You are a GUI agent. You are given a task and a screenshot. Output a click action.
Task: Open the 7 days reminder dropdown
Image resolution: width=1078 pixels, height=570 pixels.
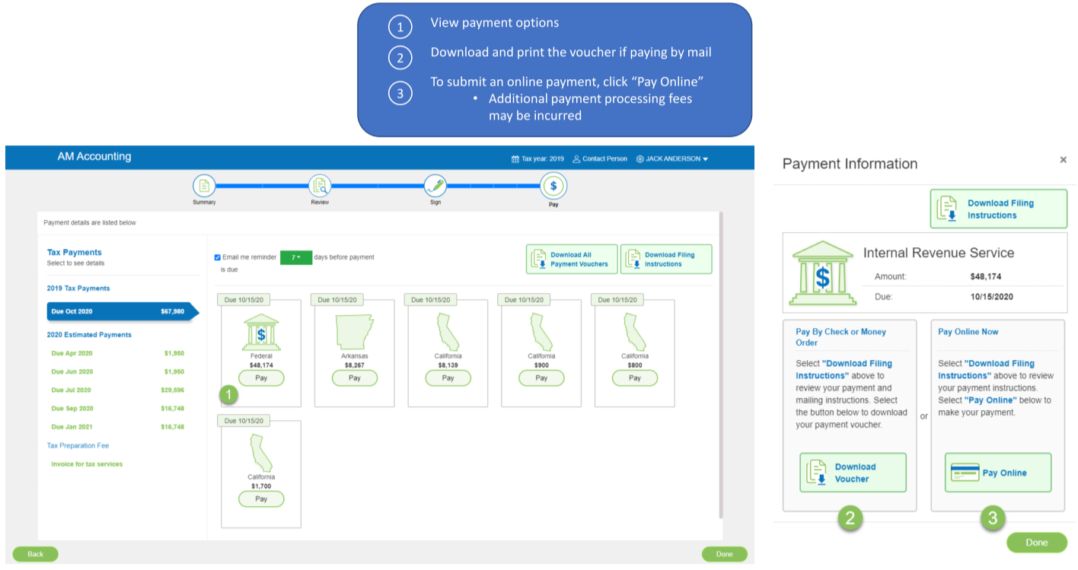coord(296,257)
